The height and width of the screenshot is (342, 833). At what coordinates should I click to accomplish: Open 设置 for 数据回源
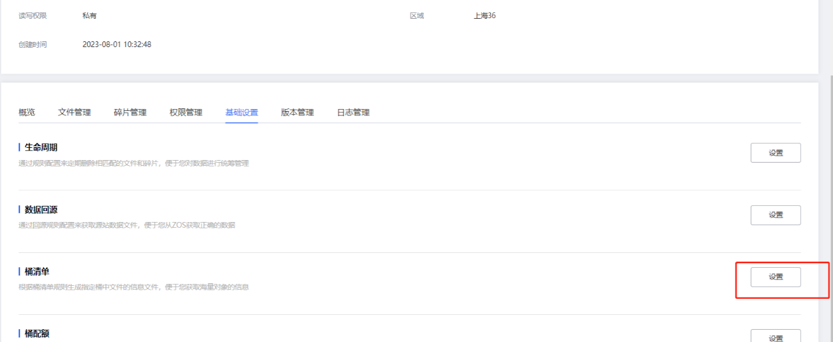776,215
